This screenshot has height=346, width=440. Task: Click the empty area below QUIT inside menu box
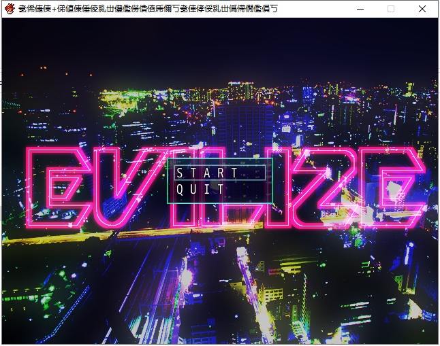point(219,199)
